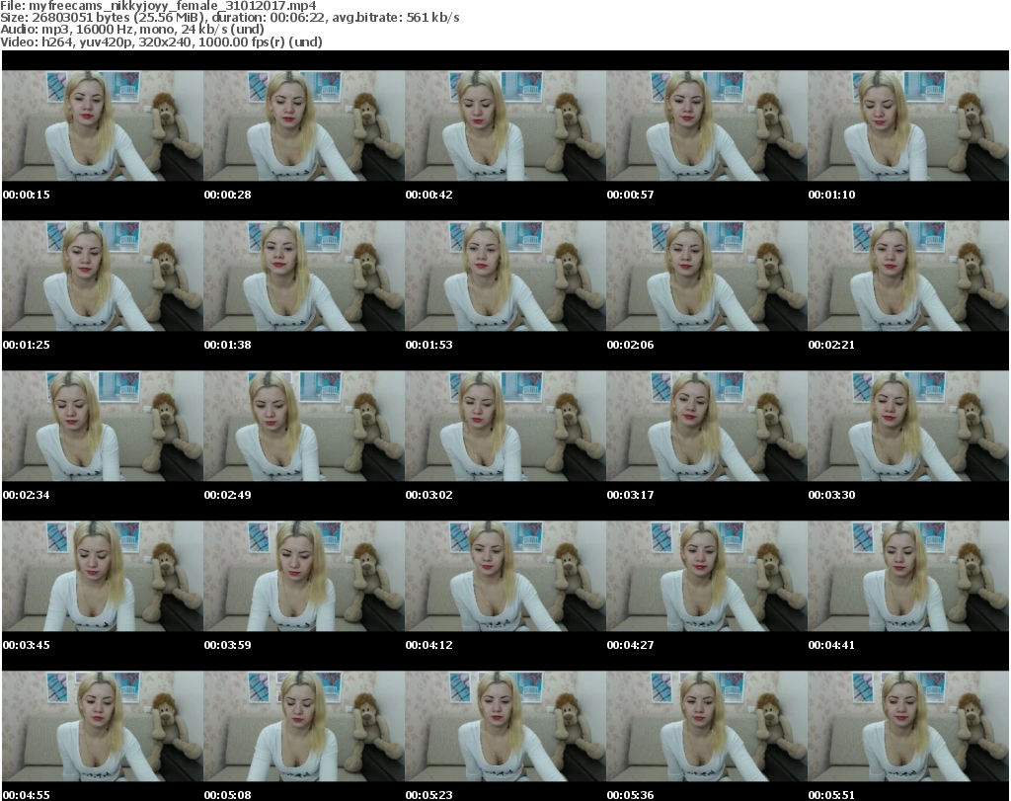Click the timestamp label 00:00:42
The height and width of the screenshot is (801, 1011).
[x=428, y=195]
